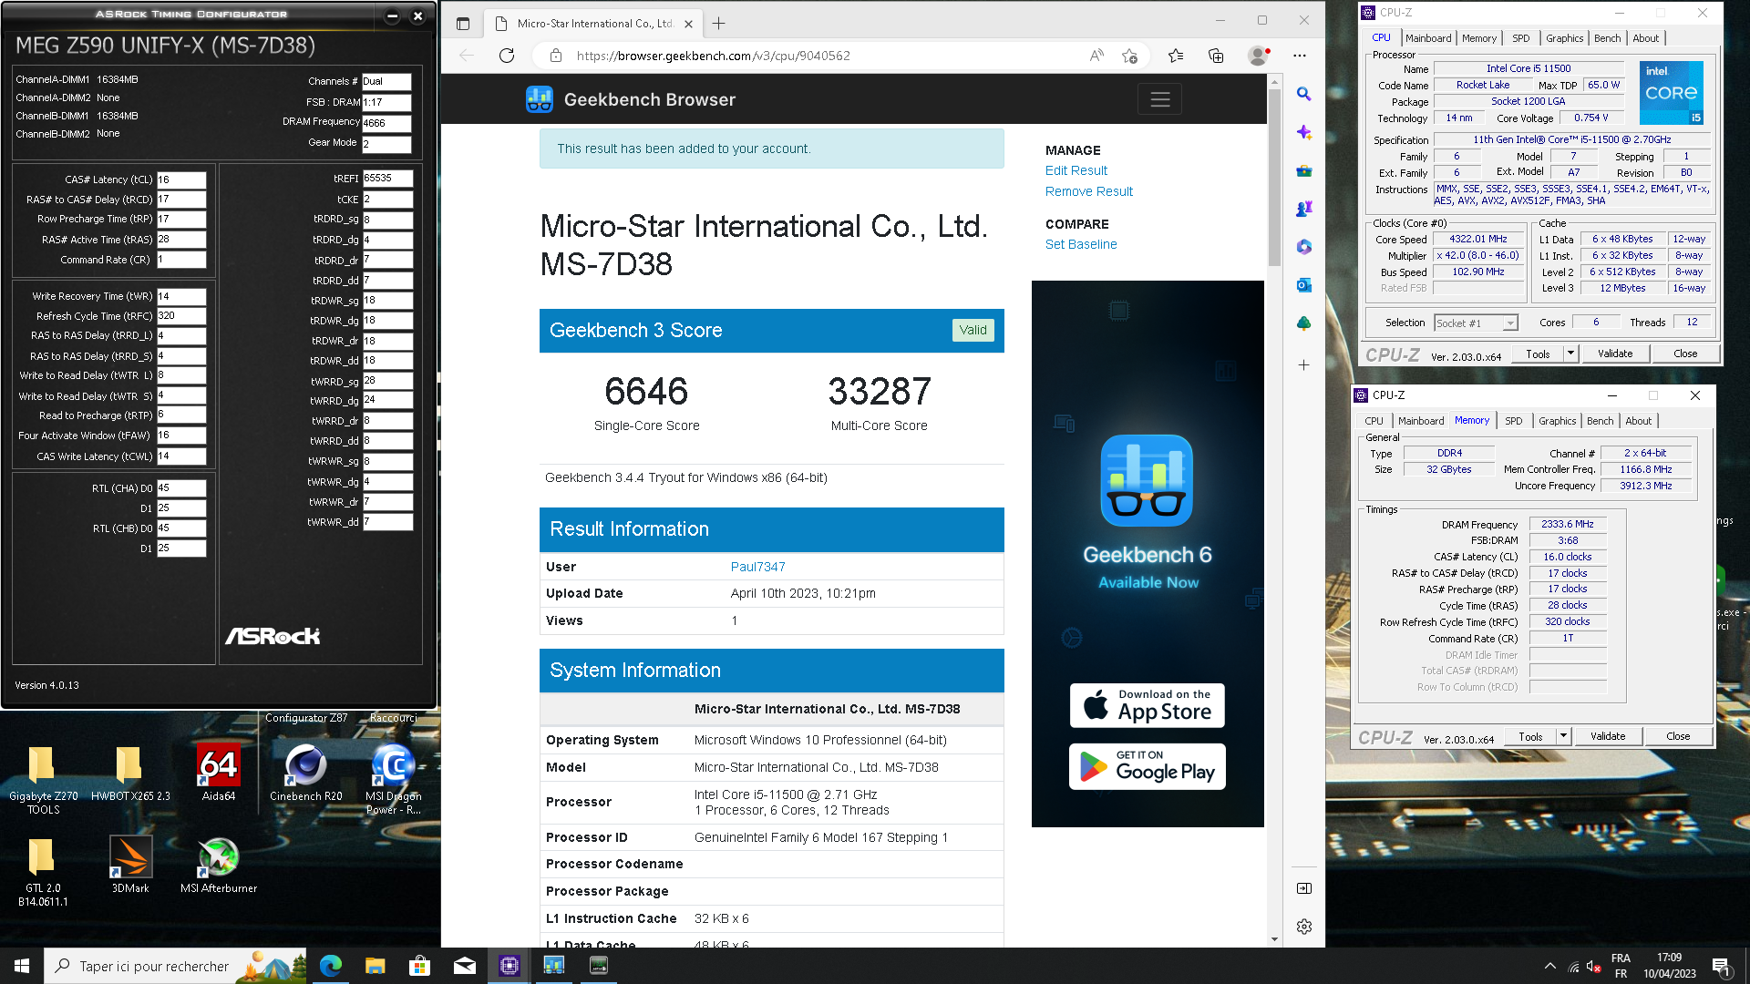Launch Cinebench R20 desktop shortcut

click(x=306, y=773)
